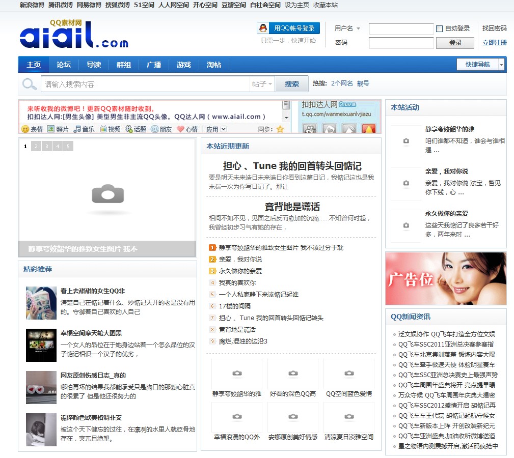Click the 找回密码 link

click(x=494, y=28)
